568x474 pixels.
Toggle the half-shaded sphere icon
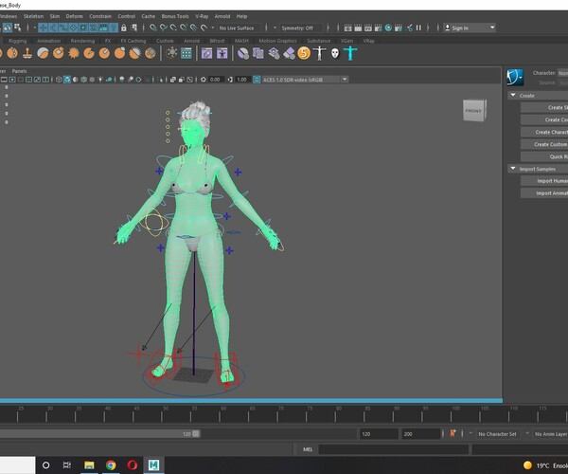pos(76,80)
